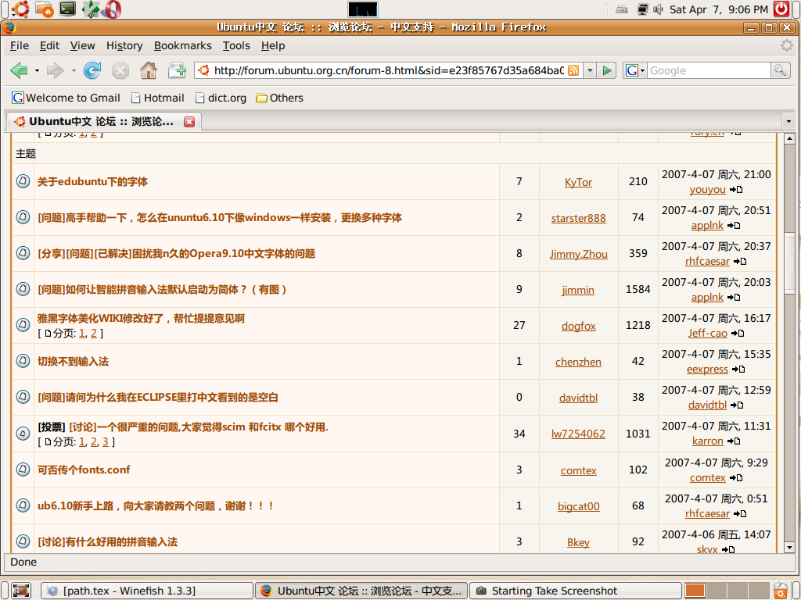The image size is (801, 600).
Task: Open the list all tabs dropdown
Action: tap(788, 121)
